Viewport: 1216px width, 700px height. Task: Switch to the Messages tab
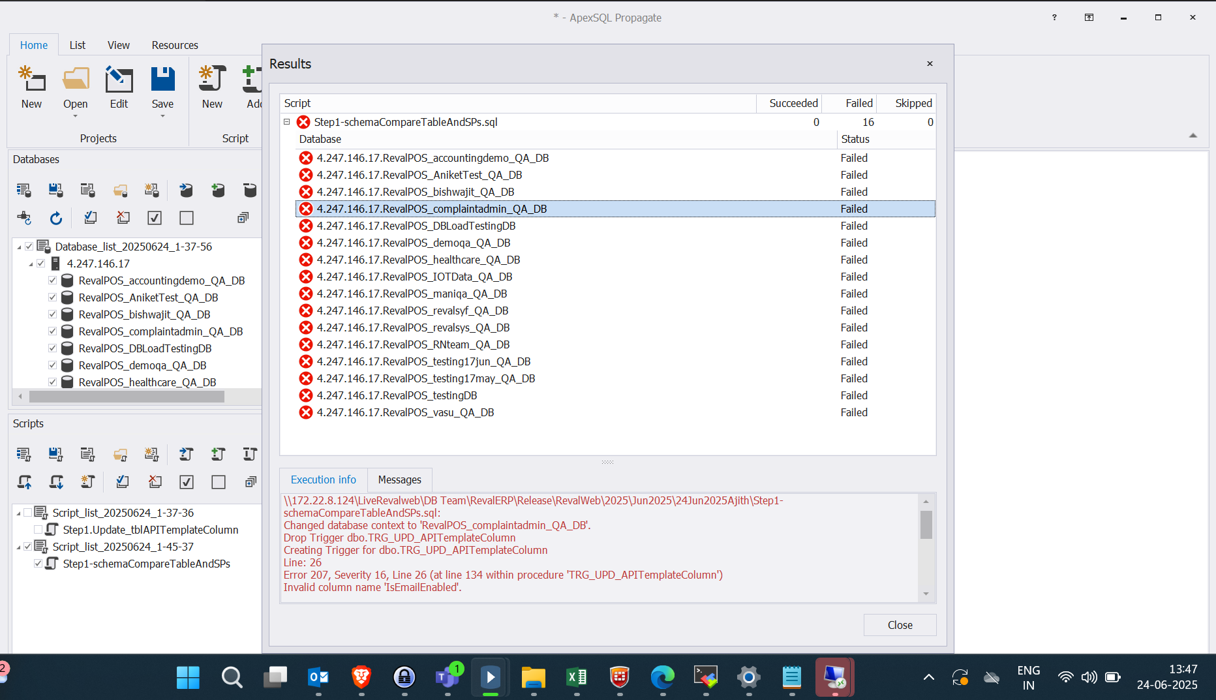[x=399, y=479]
